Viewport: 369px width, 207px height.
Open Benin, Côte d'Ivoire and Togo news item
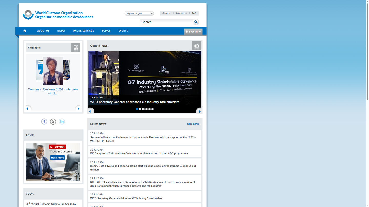143,168
